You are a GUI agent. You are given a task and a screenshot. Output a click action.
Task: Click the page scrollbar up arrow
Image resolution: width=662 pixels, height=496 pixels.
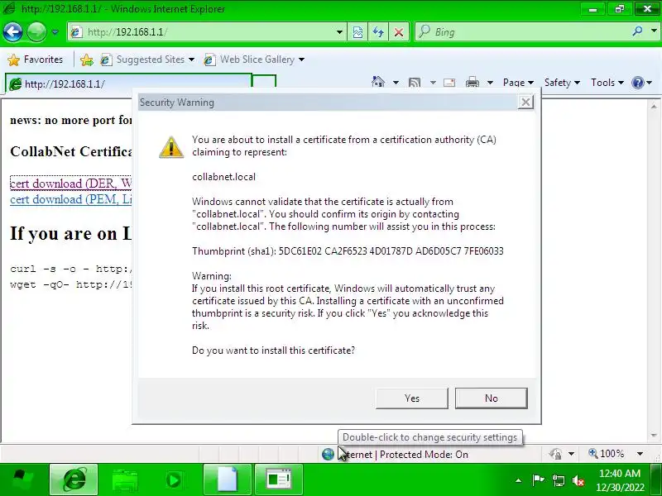click(x=654, y=107)
